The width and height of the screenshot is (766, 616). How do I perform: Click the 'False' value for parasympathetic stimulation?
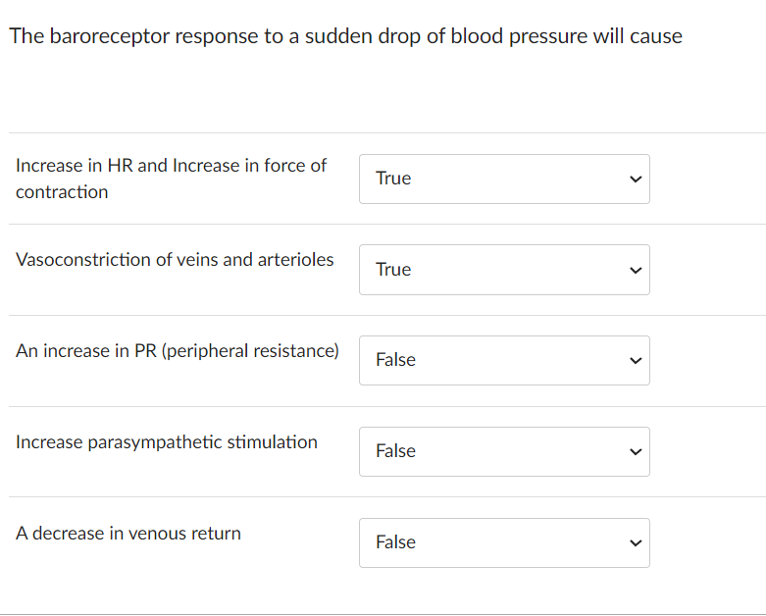click(x=395, y=451)
